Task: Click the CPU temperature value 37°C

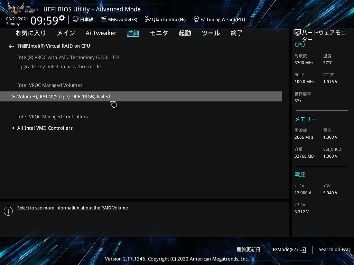Action: point(328,63)
